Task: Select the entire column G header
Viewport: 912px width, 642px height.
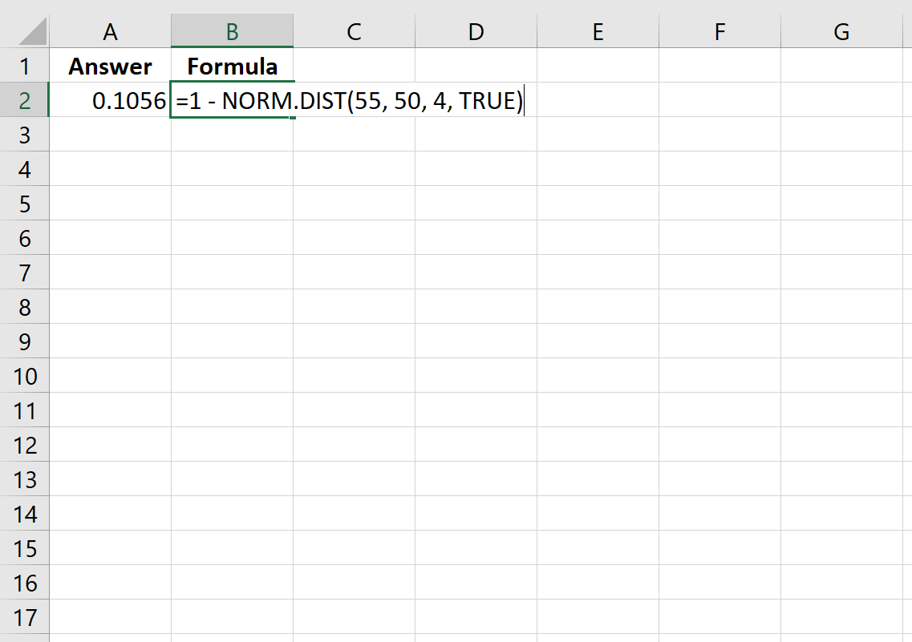Action: [841, 31]
